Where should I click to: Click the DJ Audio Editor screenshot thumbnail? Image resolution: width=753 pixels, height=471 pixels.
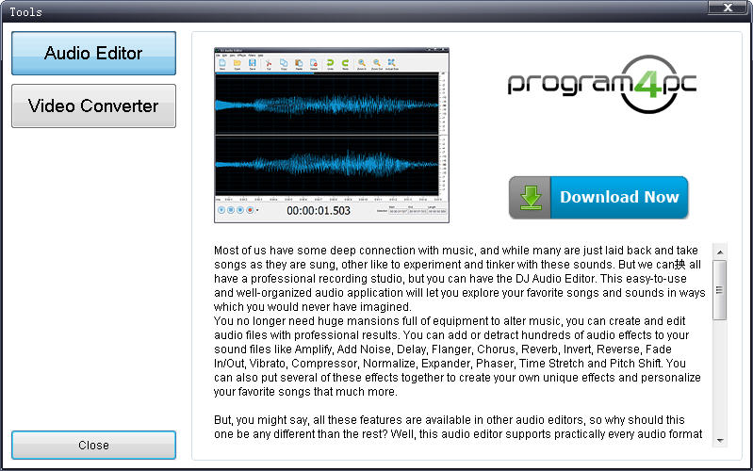(332, 135)
